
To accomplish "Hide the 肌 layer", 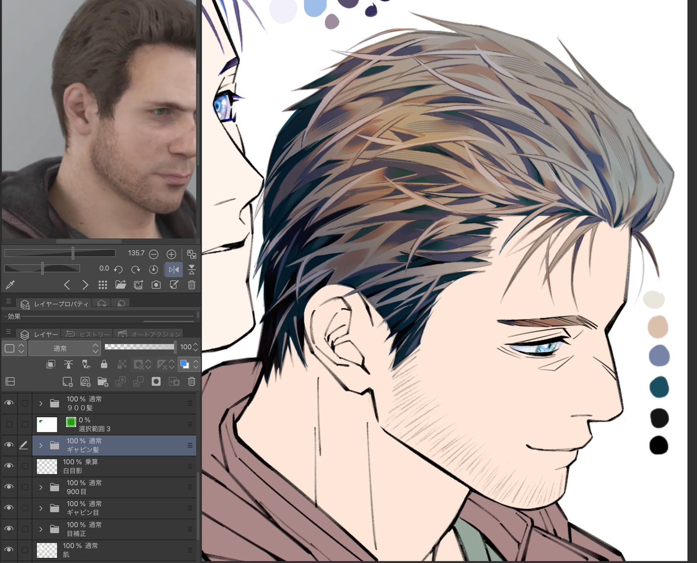I will pos(9,550).
